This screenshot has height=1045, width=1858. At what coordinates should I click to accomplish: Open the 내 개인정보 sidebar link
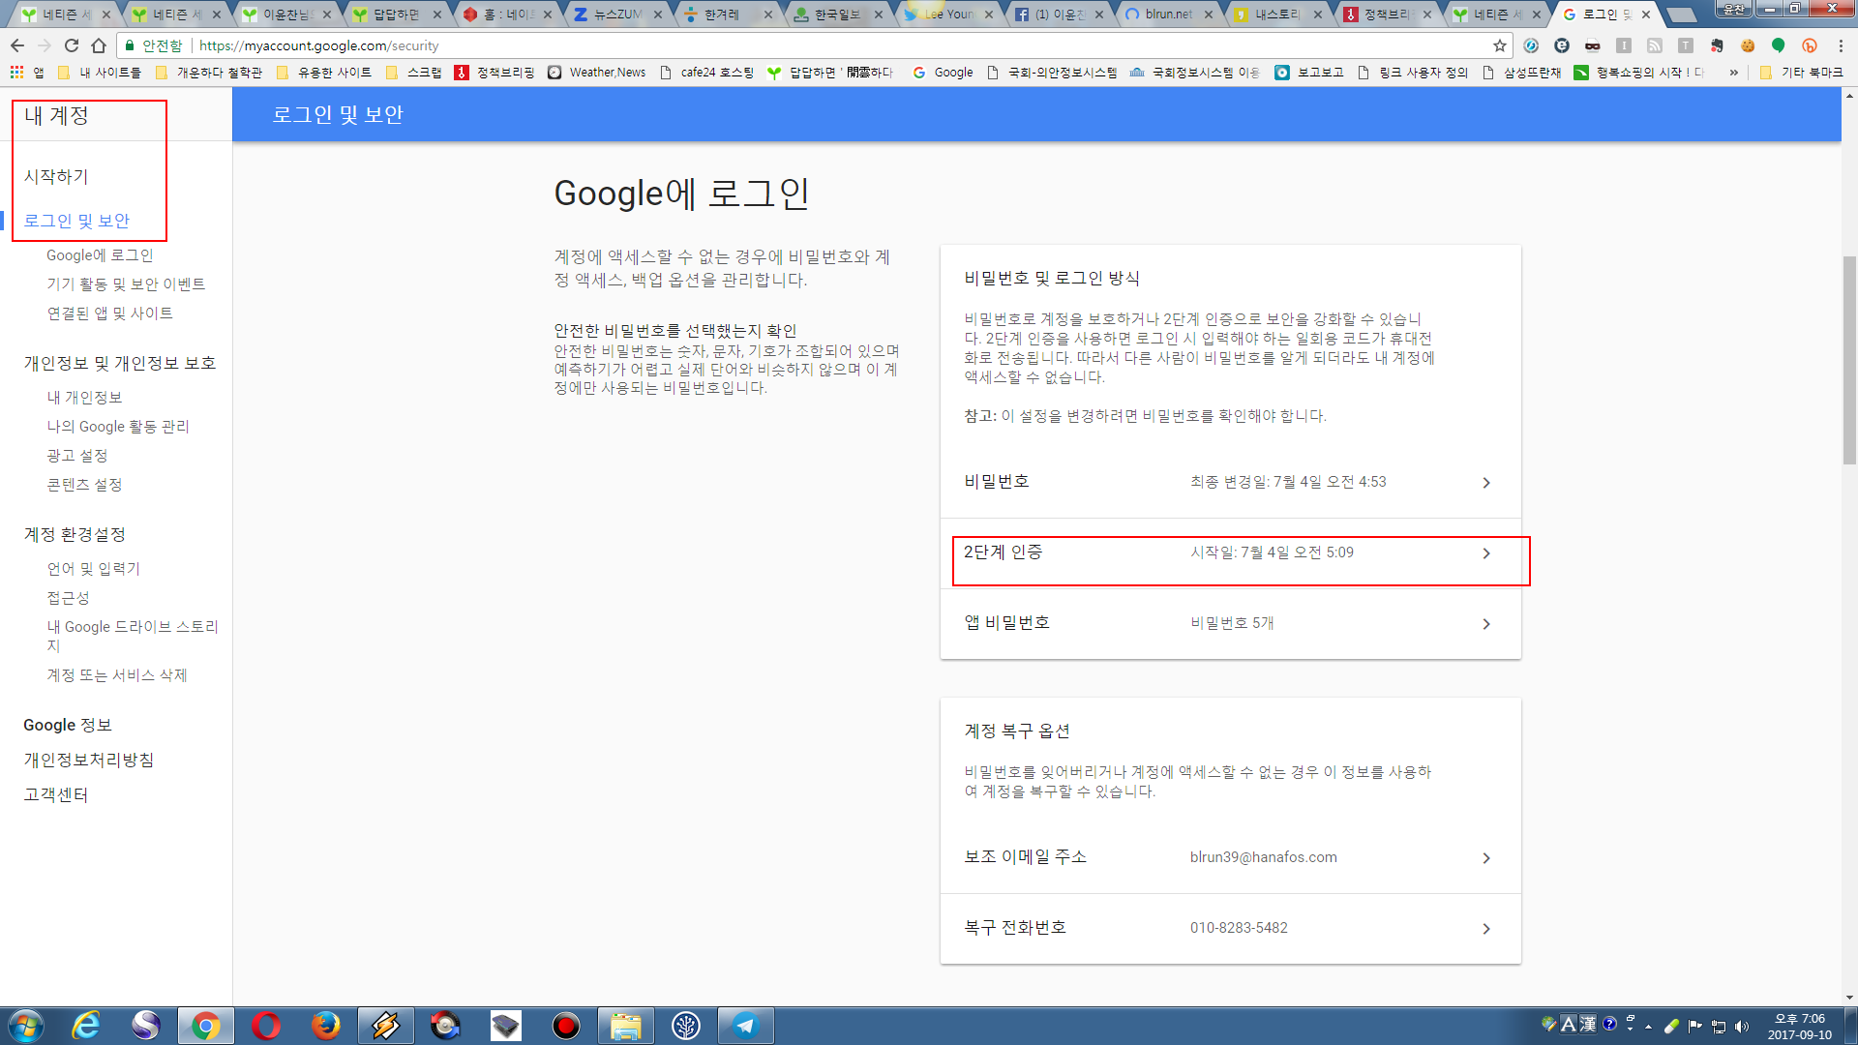(x=84, y=398)
